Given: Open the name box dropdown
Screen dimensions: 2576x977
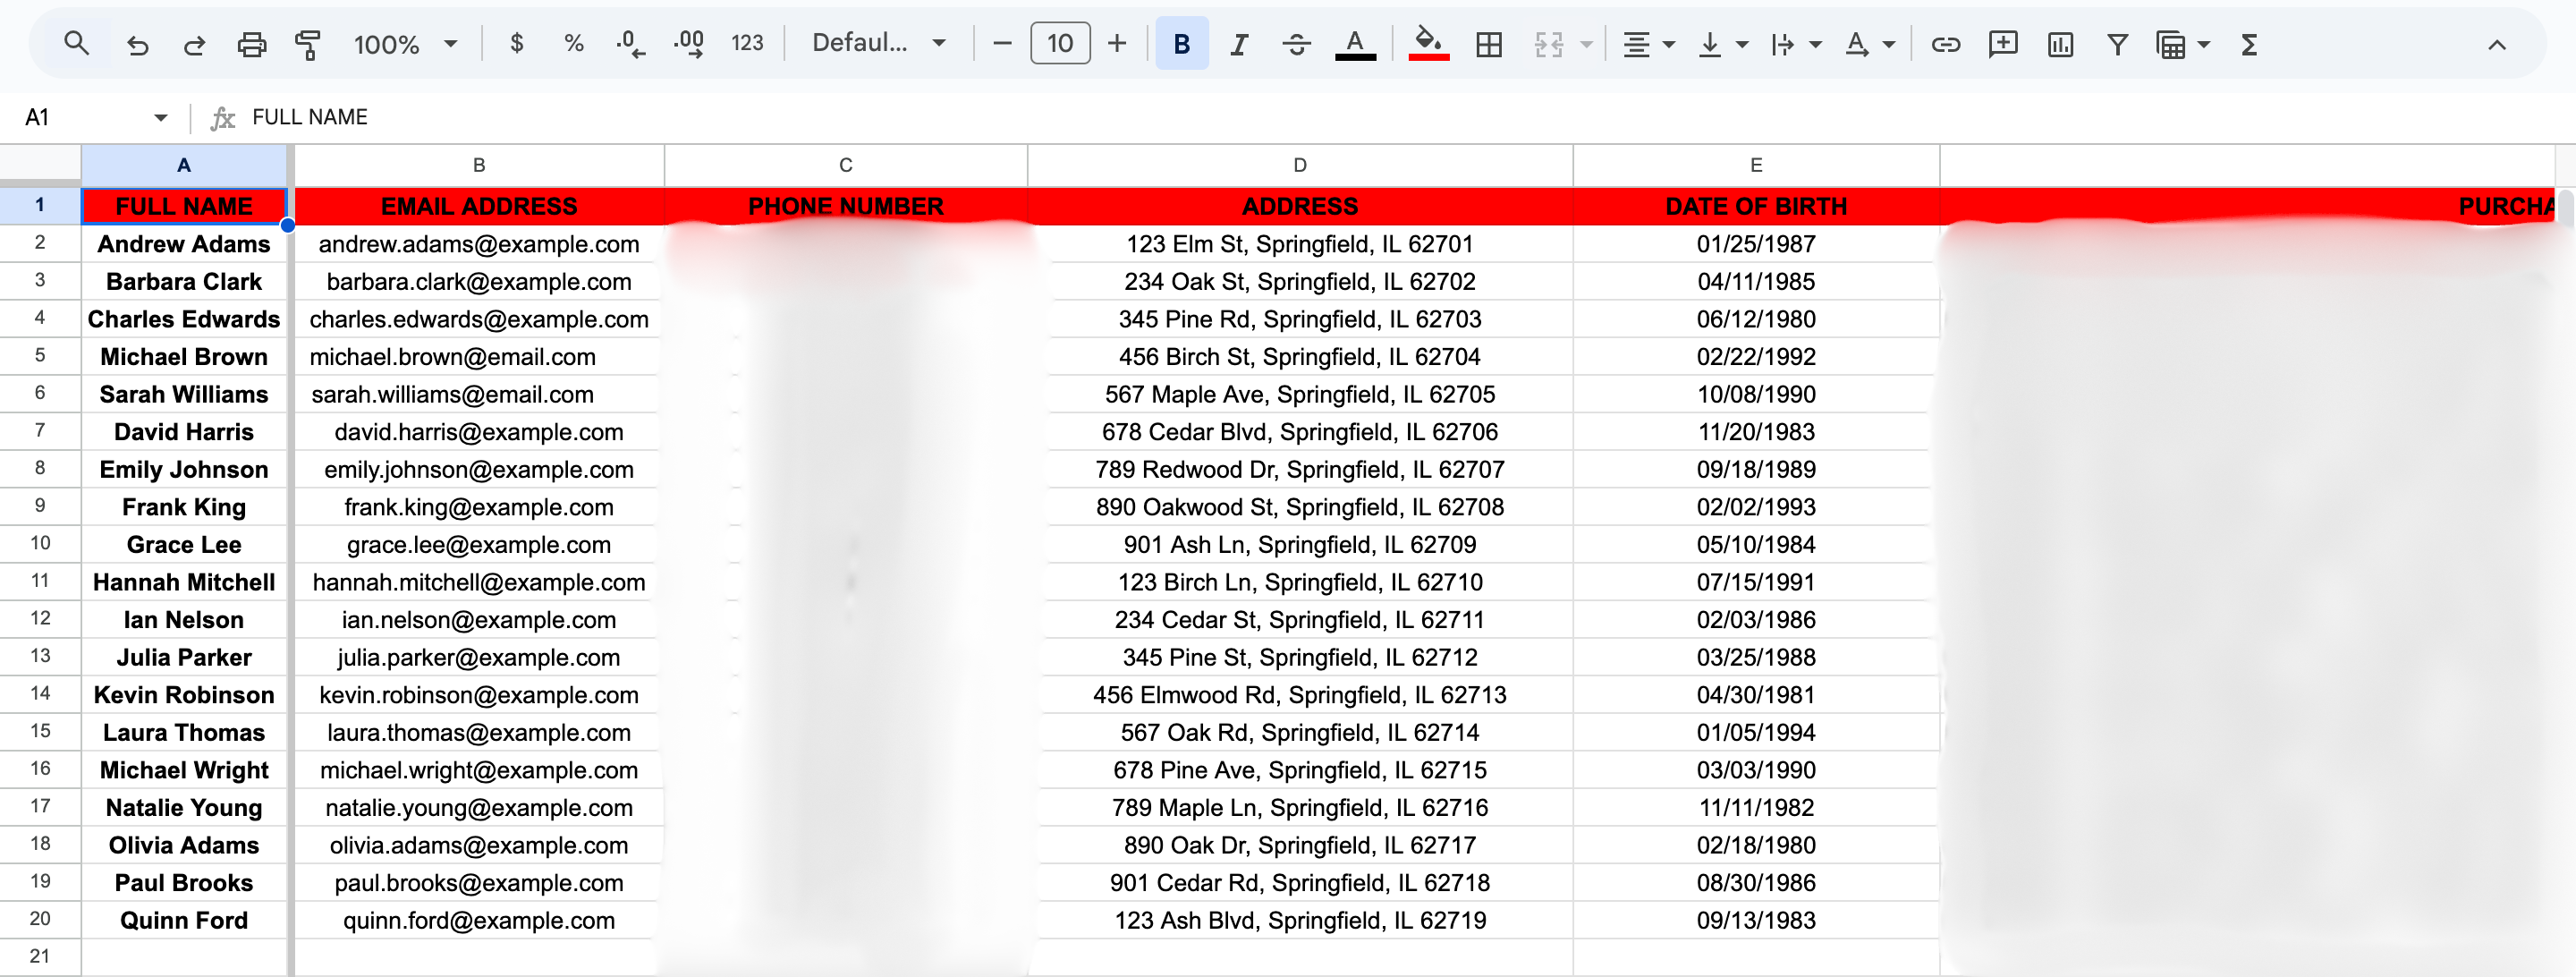Looking at the screenshot, I should click(x=161, y=117).
